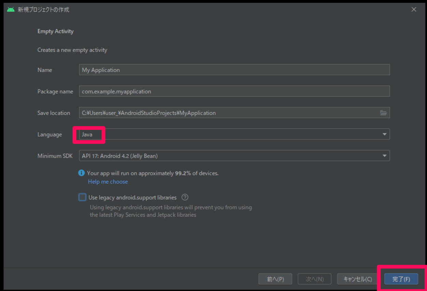The height and width of the screenshot is (291, 427).
Task: Click the blue info icon
Action: tap(81, 173)
